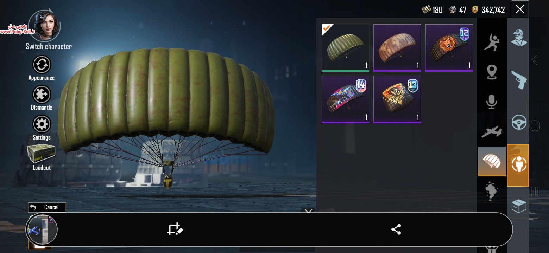Image resolution: width=549 pixels, height=253 pixels.
Task: Tap Switch character portrait
Action: (45, 27)
